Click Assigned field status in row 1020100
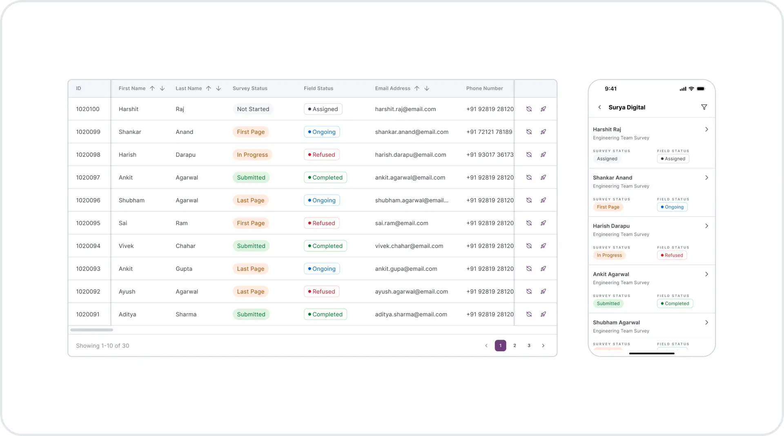 pyautogui.click(x=323, y=109)
